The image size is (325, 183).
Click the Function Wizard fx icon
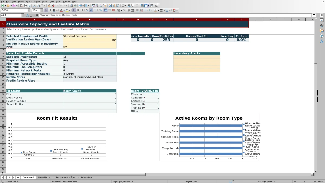coord(27,15)
